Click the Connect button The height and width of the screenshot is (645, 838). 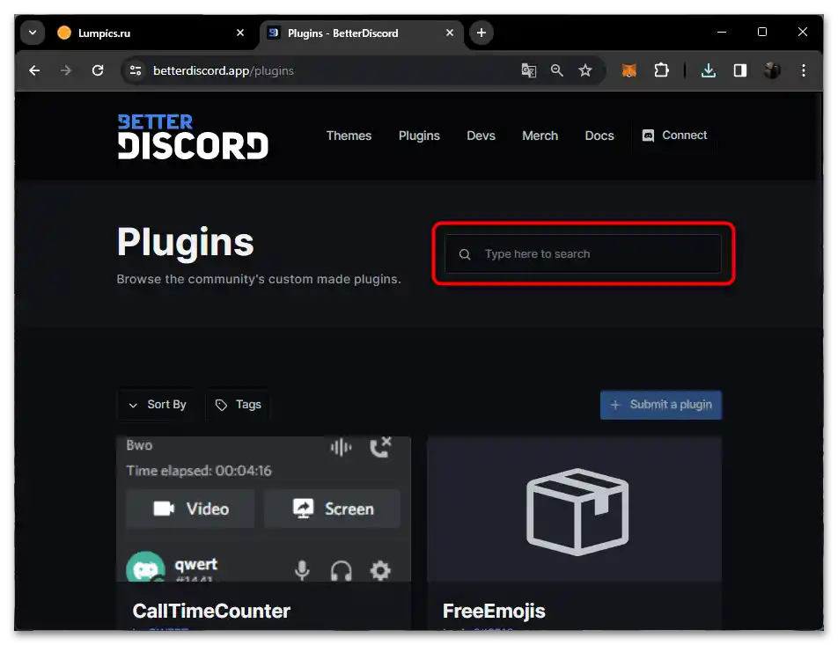(674, 136)
